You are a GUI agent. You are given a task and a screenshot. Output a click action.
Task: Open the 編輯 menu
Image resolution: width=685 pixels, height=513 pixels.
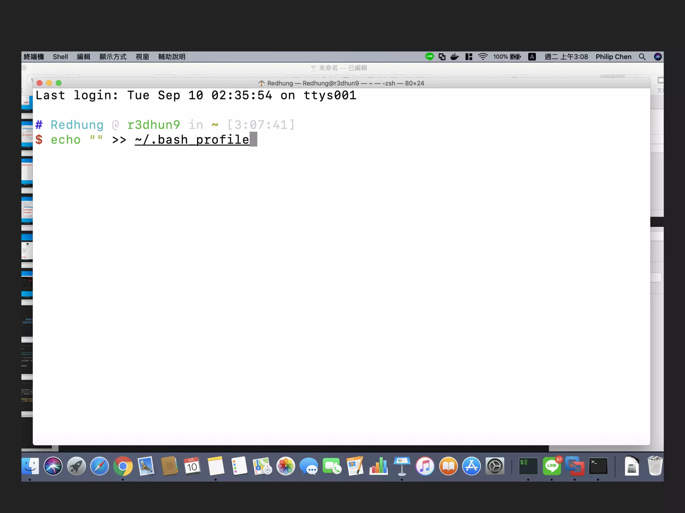pos(83,57)
